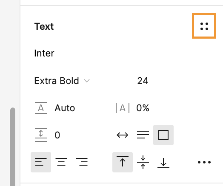Click the letter spacing icon
The image size is (223, 186).
point(123,108)
